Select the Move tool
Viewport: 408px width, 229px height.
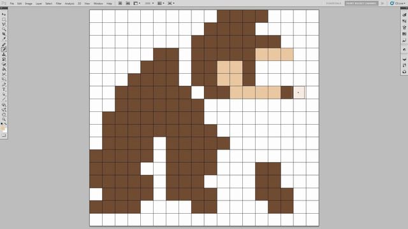click(x=4, y=14)
